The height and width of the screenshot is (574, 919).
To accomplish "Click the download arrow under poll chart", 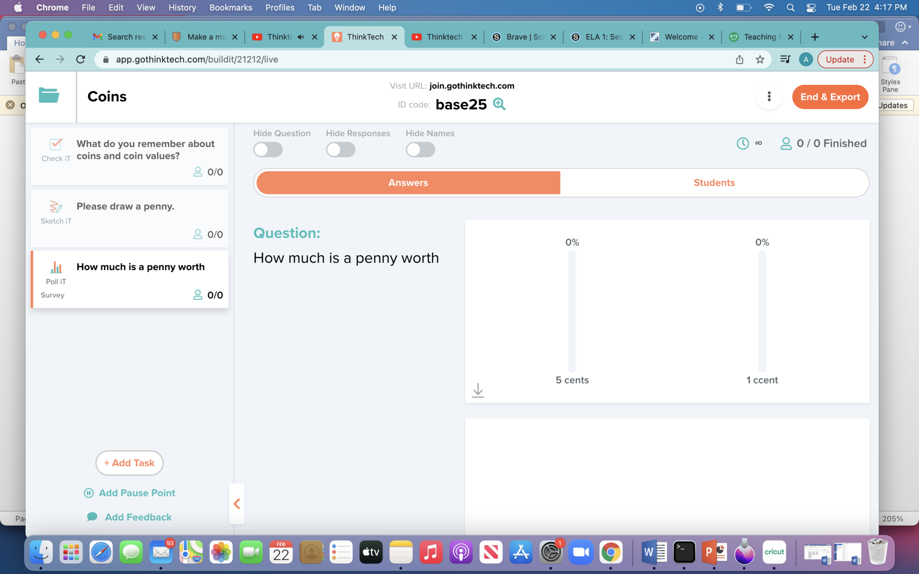I will click(x=478, y=390).
